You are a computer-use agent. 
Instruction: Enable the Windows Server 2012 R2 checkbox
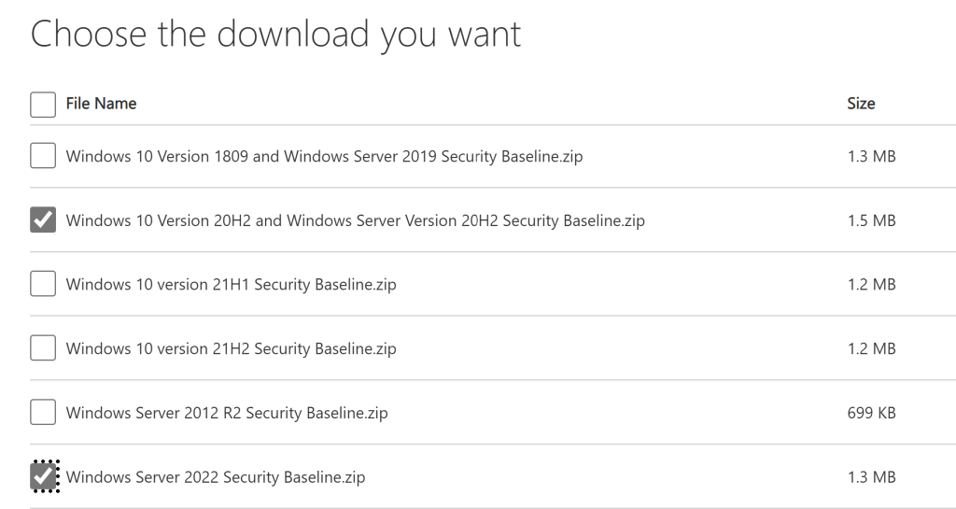(43, 412)
